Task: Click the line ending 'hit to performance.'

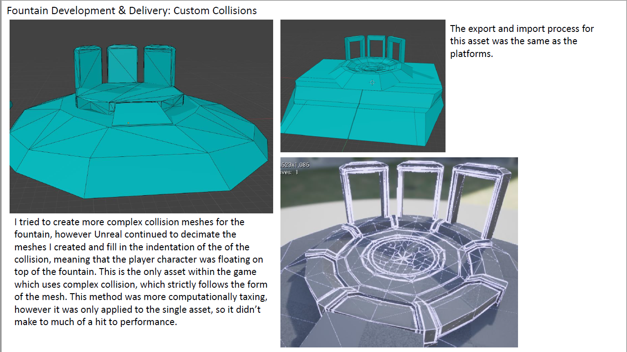Action: click(x=95, y=321)
